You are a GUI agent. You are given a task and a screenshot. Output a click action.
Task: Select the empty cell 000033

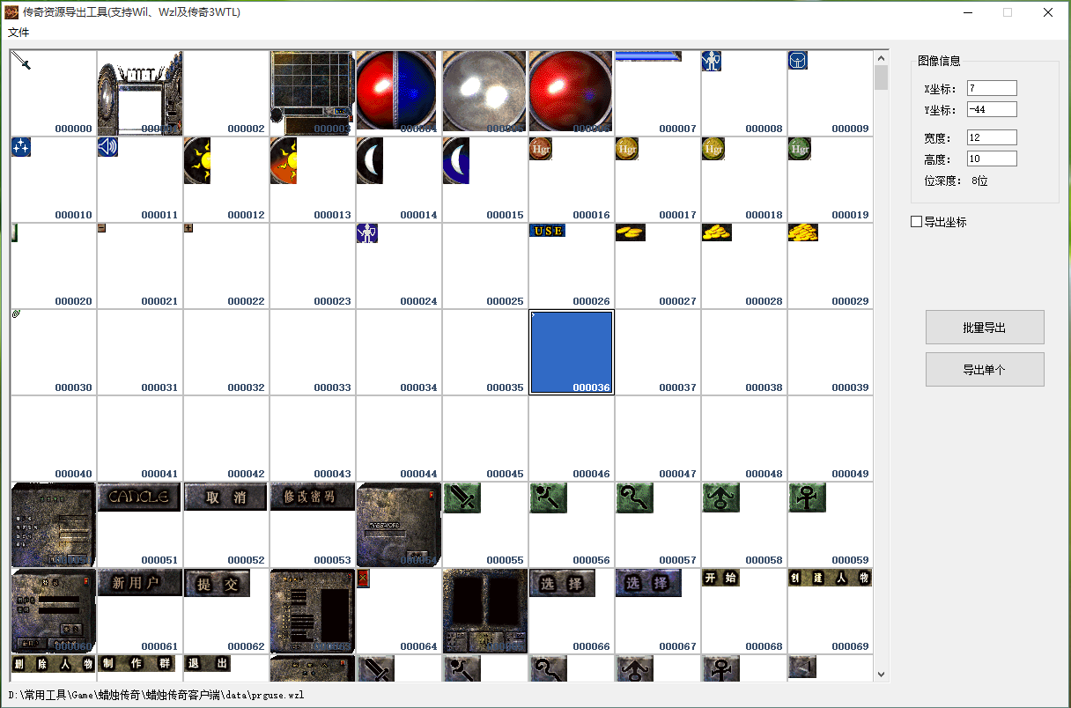point(311,351)
